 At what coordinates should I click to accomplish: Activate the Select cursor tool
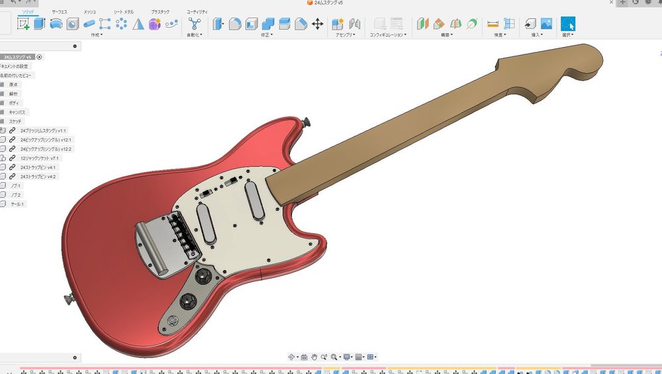click(x=568, y=24)
